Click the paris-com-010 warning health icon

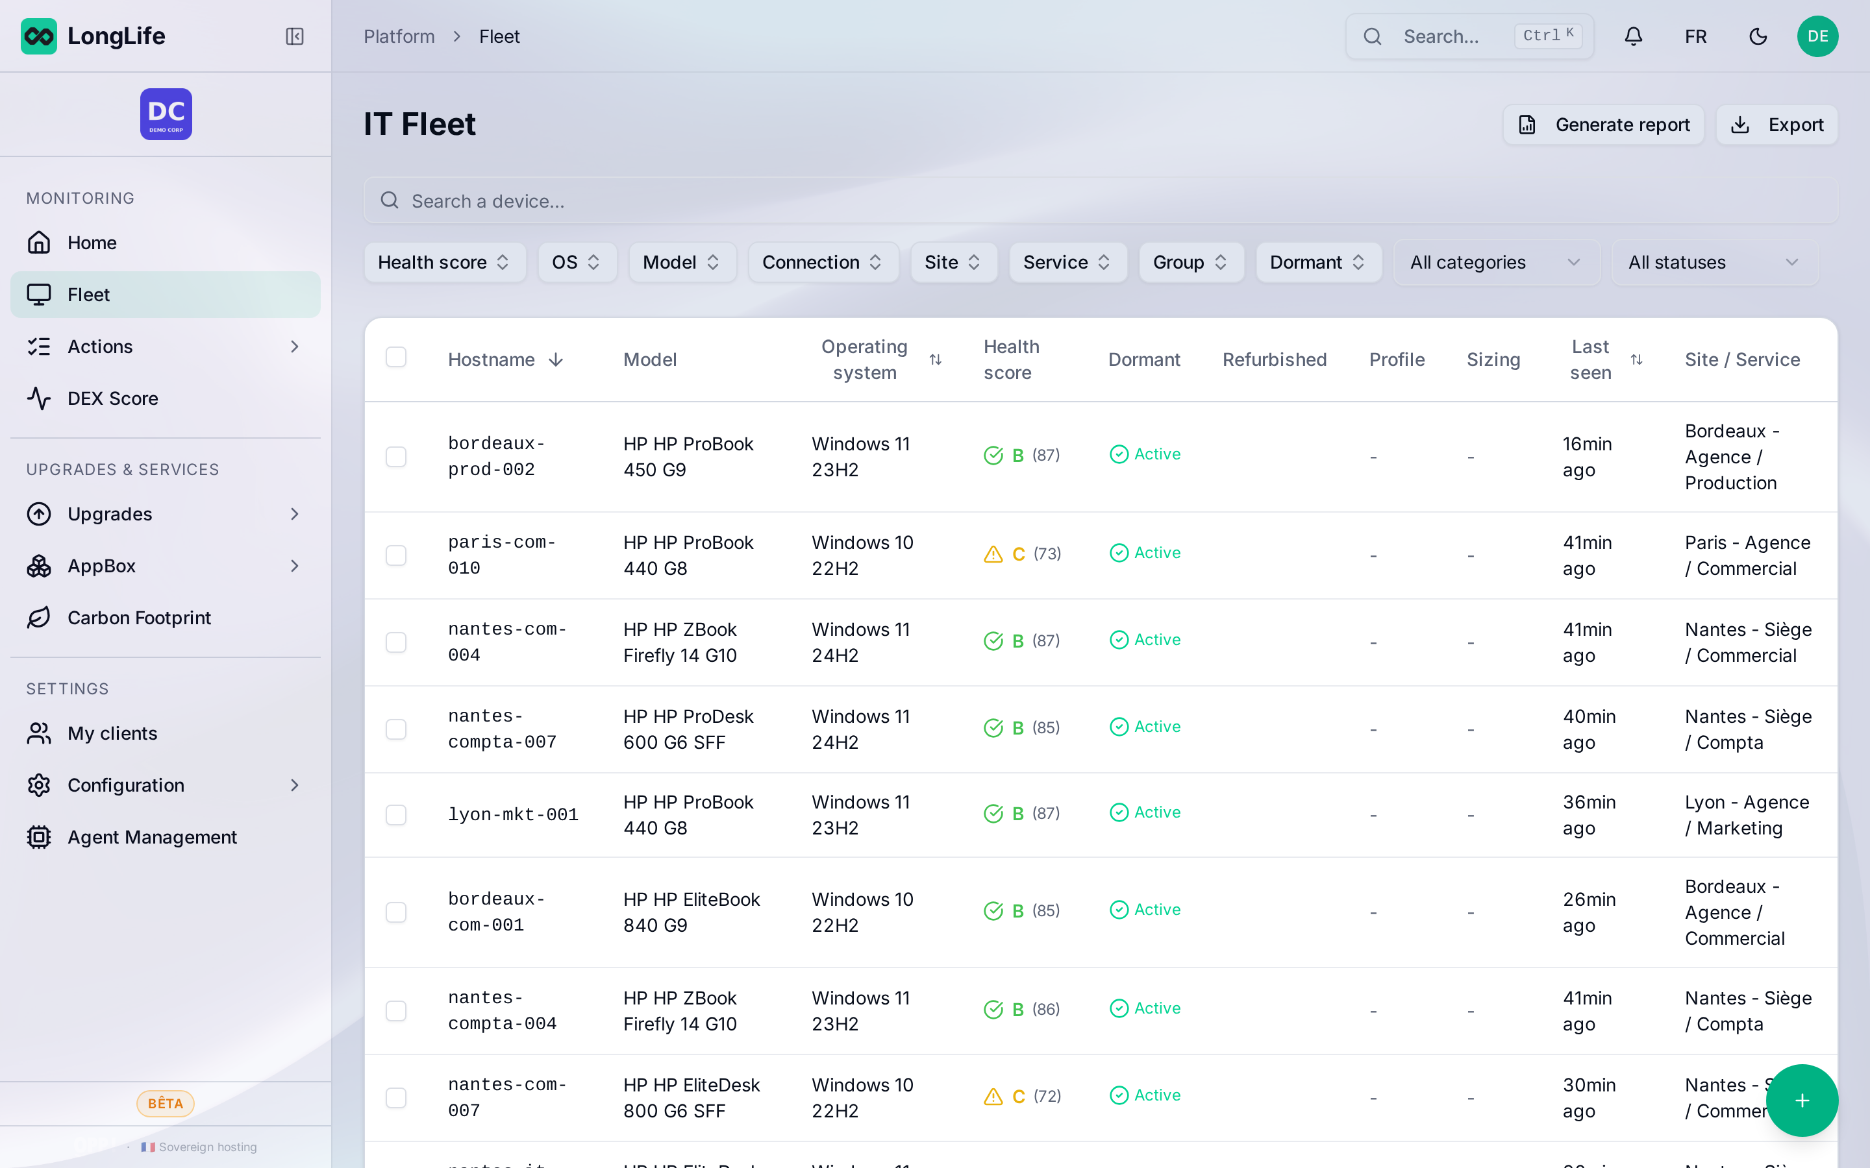coord(993,554)
